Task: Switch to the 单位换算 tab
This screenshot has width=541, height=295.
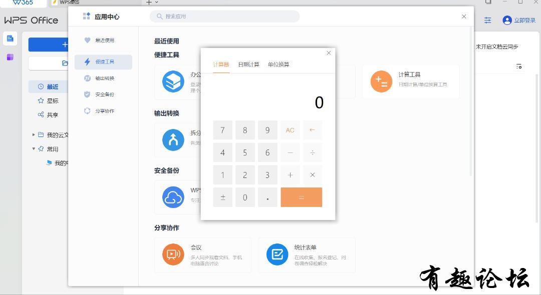Action: point(279,64)
